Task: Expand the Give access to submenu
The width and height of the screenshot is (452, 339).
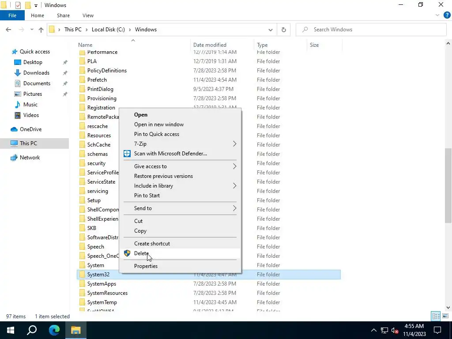Action: (180, 166)
